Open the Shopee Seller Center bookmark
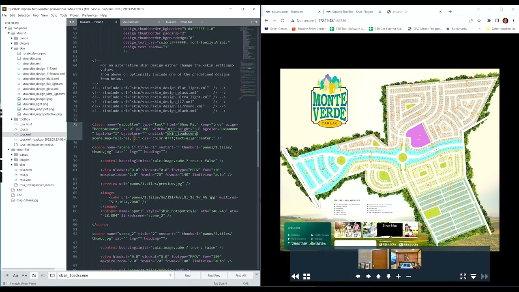519x292 pixels. point(308,29)
